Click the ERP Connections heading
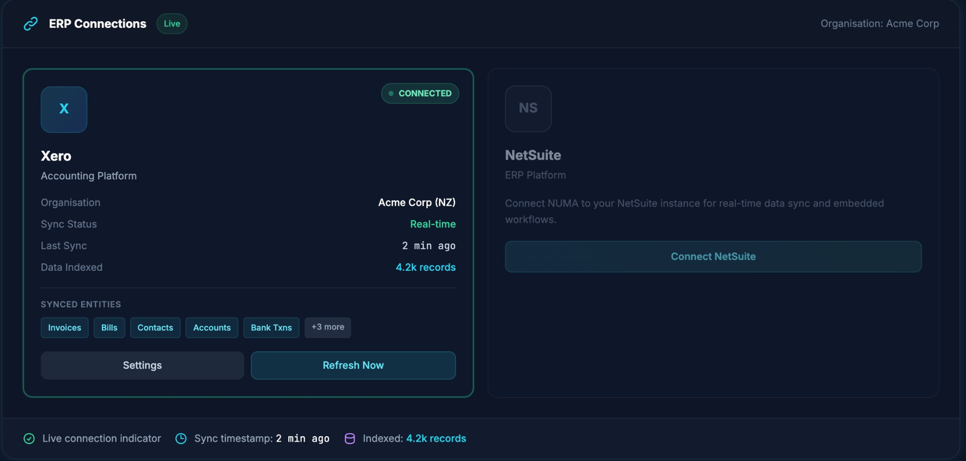Screen dimensions: 966x461 pyautogui.click(x=98, y=24)
